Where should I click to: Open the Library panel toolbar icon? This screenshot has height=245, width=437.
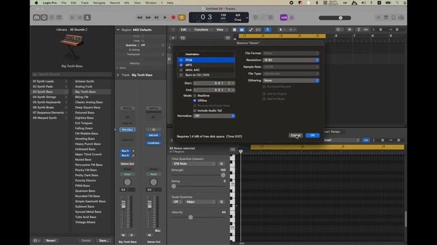click(x=36, y=18)
